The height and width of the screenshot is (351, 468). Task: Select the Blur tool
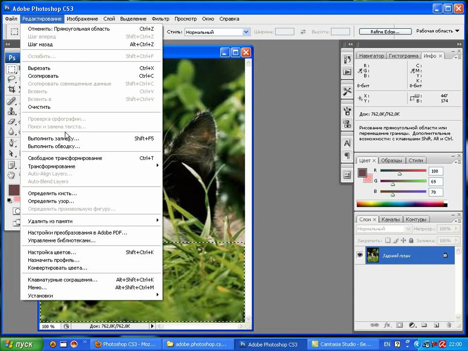(x=12, y=131)
